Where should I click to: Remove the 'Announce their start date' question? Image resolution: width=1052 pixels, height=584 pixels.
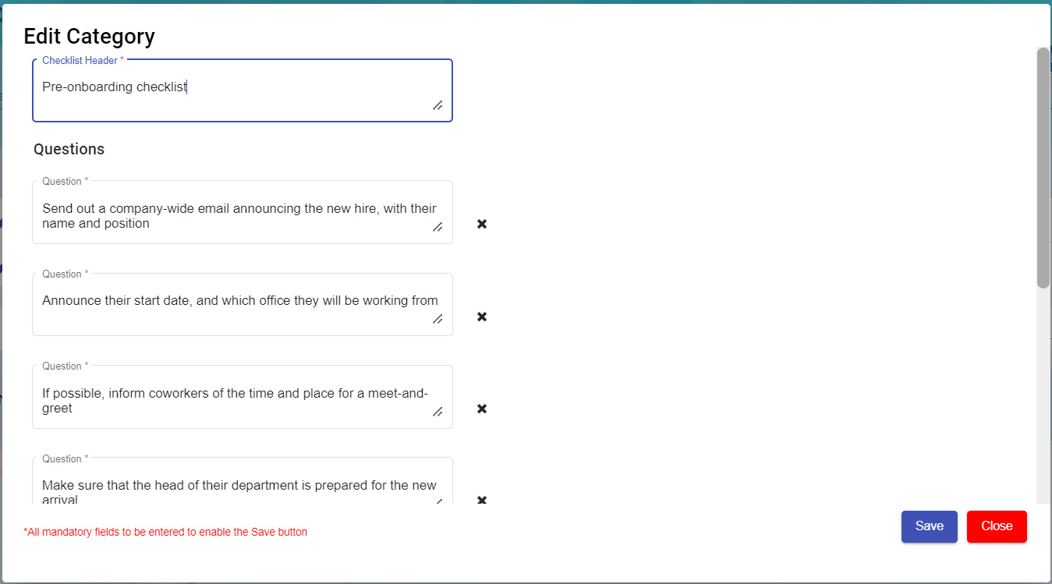pyautogui.click(x=482, y=317)
